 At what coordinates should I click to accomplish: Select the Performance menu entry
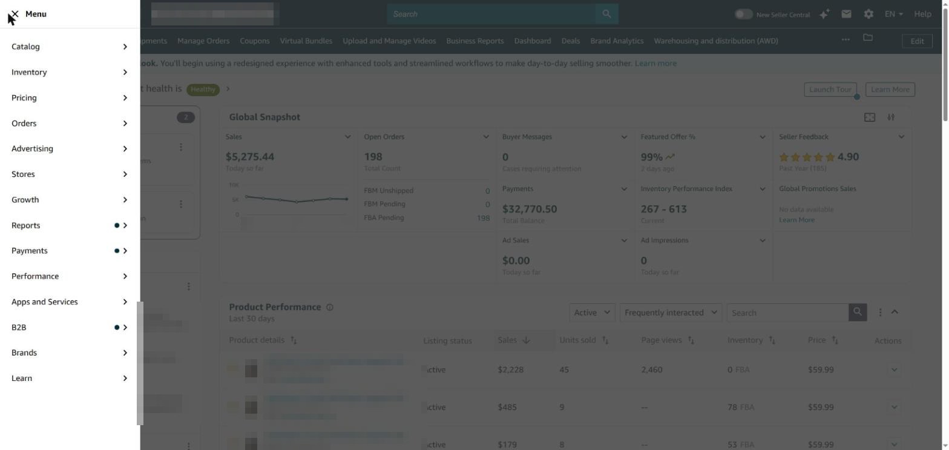70,276
